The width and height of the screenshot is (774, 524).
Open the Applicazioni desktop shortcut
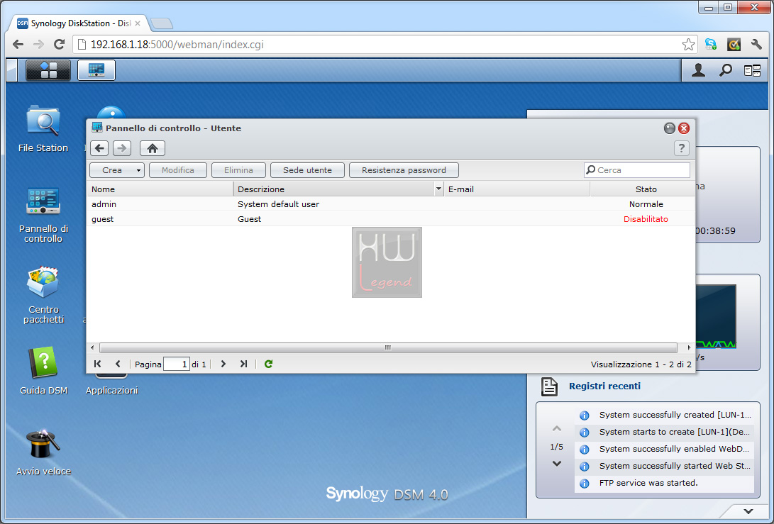(111, 385)
